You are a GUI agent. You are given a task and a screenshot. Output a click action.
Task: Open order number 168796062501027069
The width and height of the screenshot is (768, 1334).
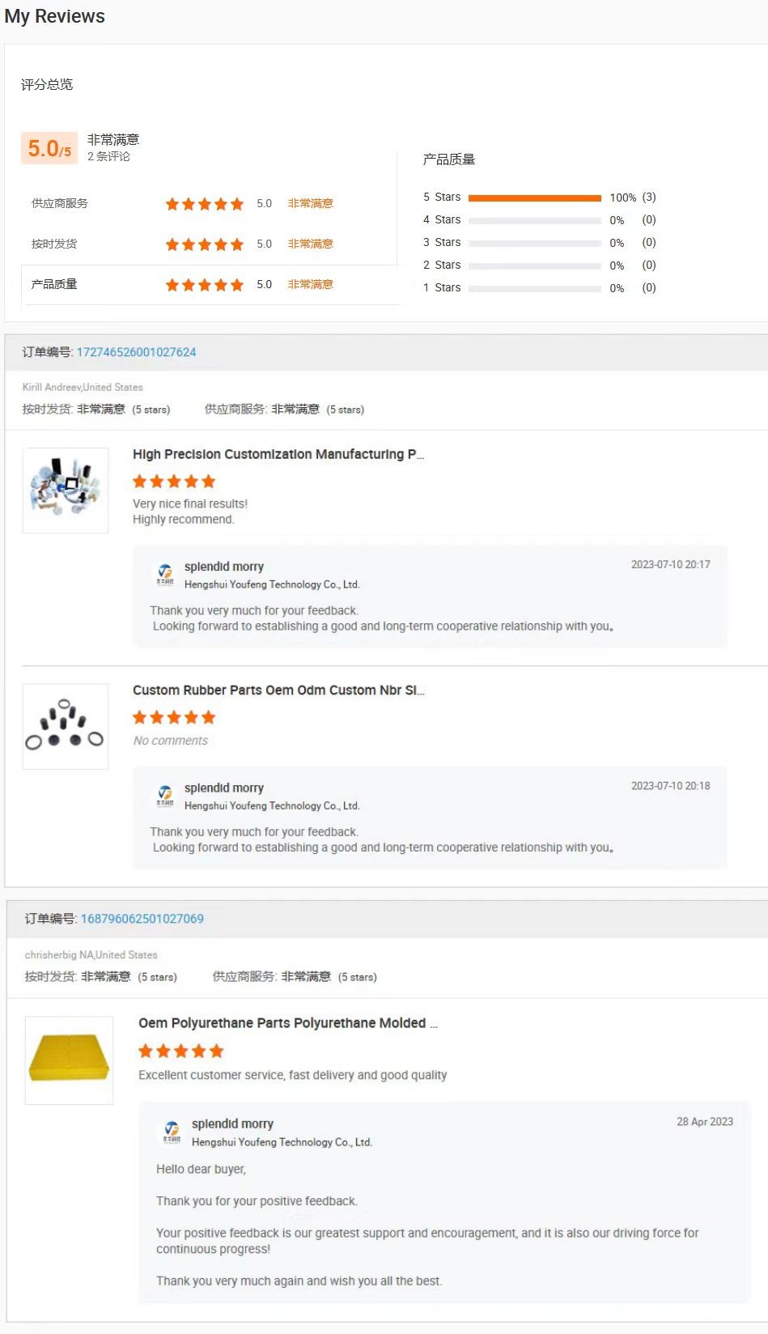coord(142,919)
